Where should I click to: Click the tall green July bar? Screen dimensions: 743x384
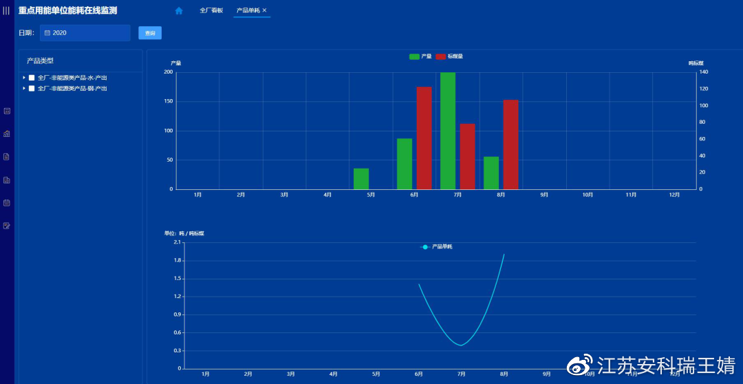click(448, 131)
